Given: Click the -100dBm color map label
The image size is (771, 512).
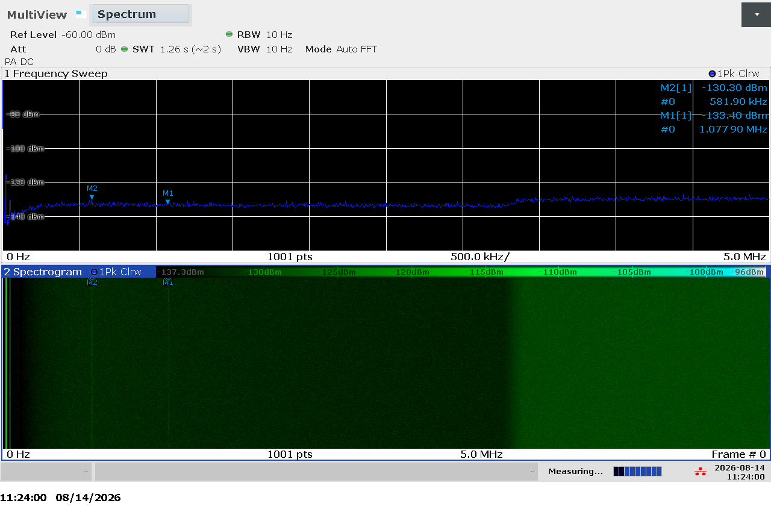Looking at the screenshot, I should pyautogui.click(x=704, y=272).
